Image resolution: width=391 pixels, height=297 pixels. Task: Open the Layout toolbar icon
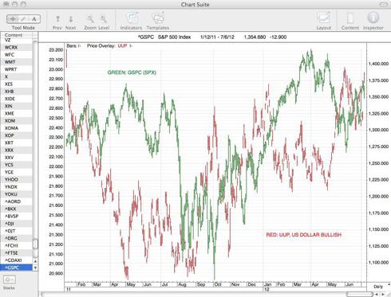pos(324,18)
